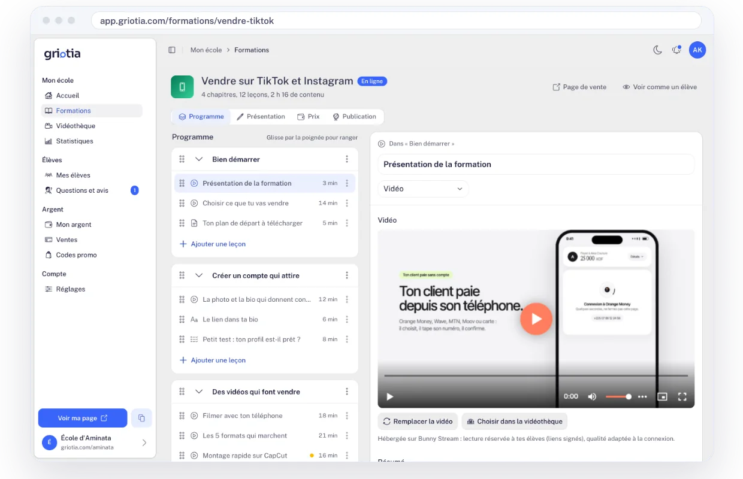Mute the video volume icon
The height and width of the screenshot is (479, 743).
coord(592,396)
